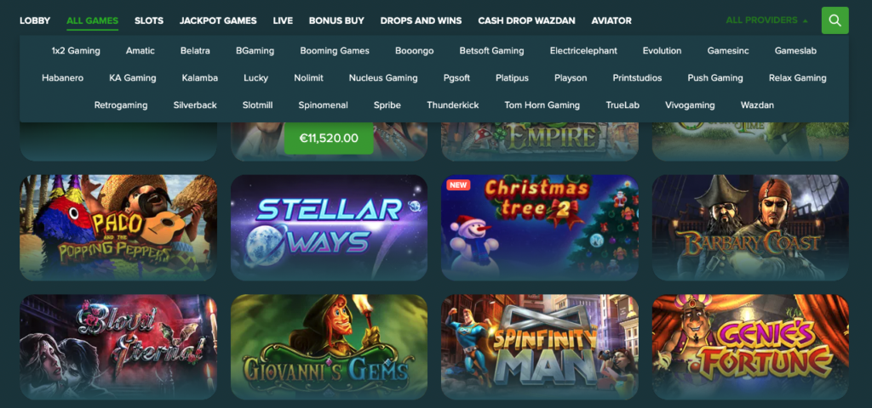Open the Aviator menu item

coord(611,20)
